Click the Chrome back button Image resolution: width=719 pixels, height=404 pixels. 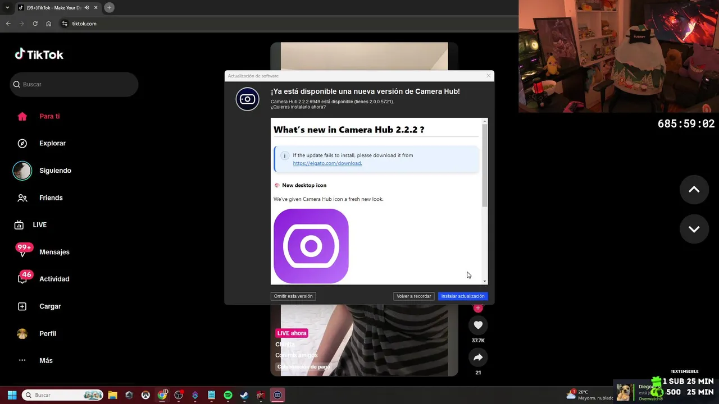coord(8,24)
